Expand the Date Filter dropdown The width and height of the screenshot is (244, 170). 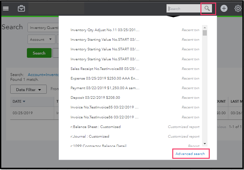click(x=28, y=89)
